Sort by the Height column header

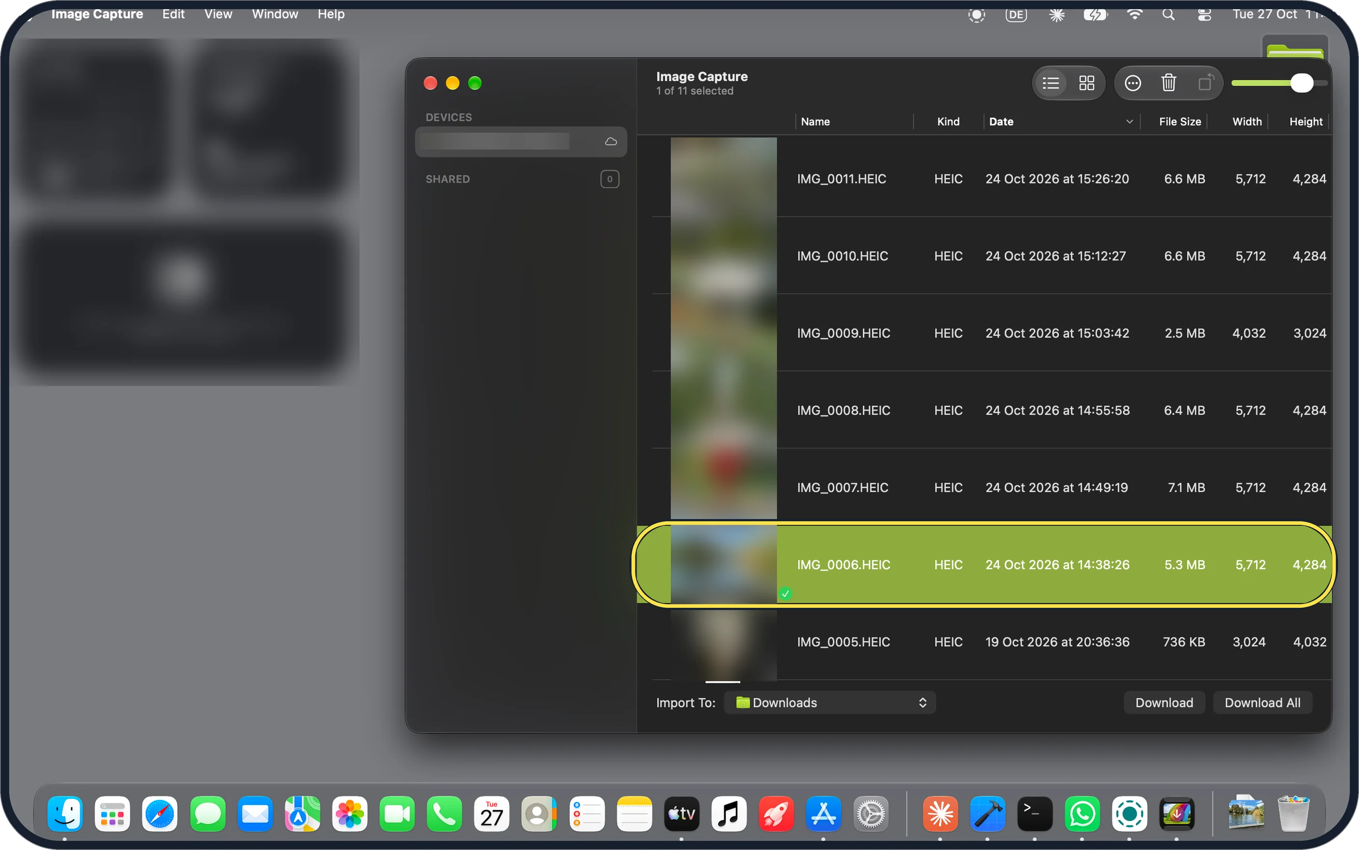click(1305, 122)
